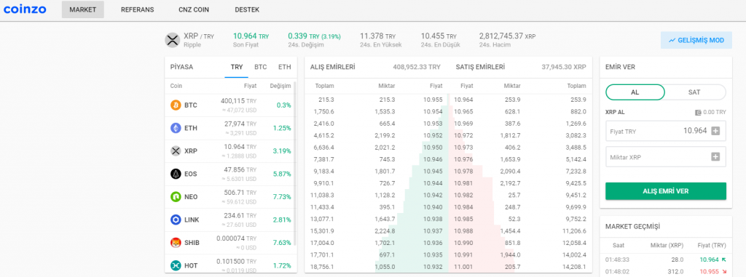
Task: Sort market list by Fiyat column header
Action: point(251,86)
